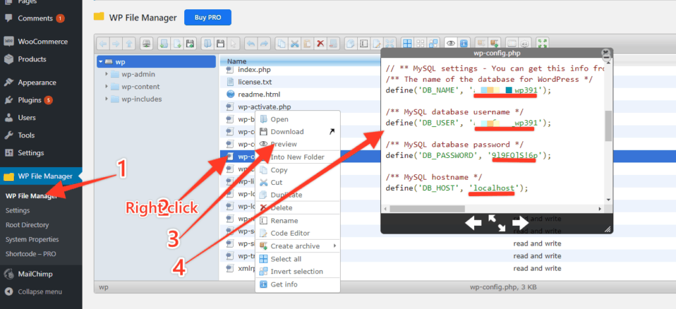Image resolution: width=676 pixels, height=309 pixels.
Task: Open the WooCommerce admin menu
Action: point(42,42)
